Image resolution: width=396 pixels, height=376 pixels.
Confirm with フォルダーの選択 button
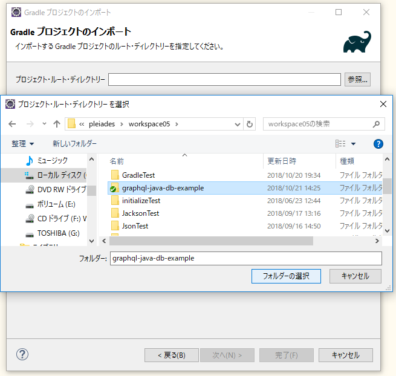pos(286,276)
